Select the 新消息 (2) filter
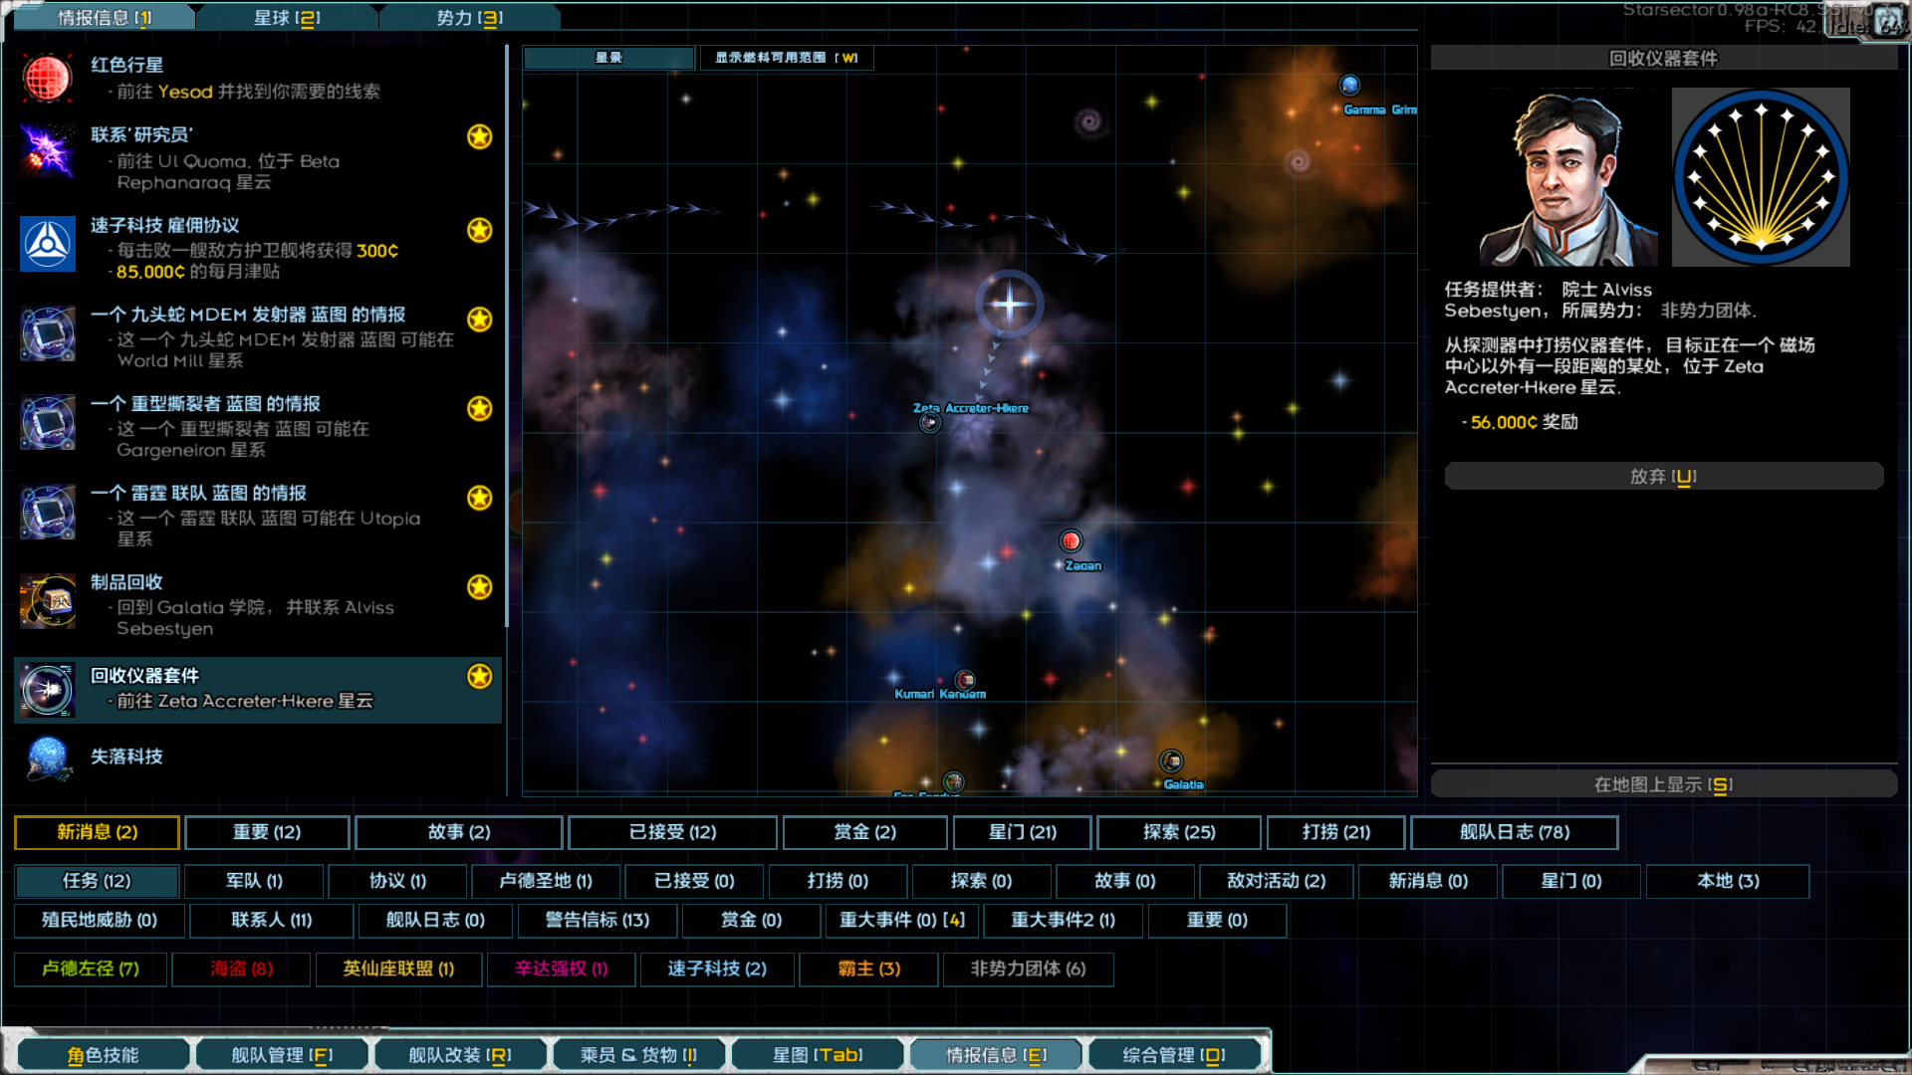This screenshot has width=1912, height=1075. pyautogui.click(x=97, y=832)
